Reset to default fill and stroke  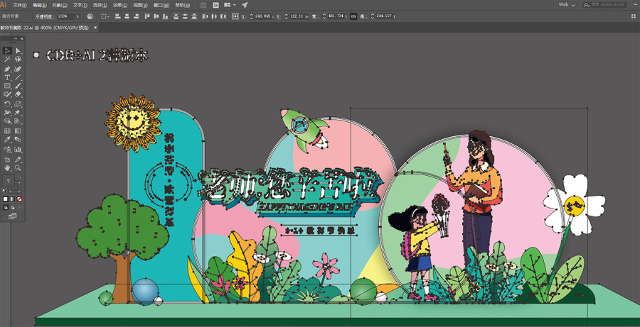4,191
